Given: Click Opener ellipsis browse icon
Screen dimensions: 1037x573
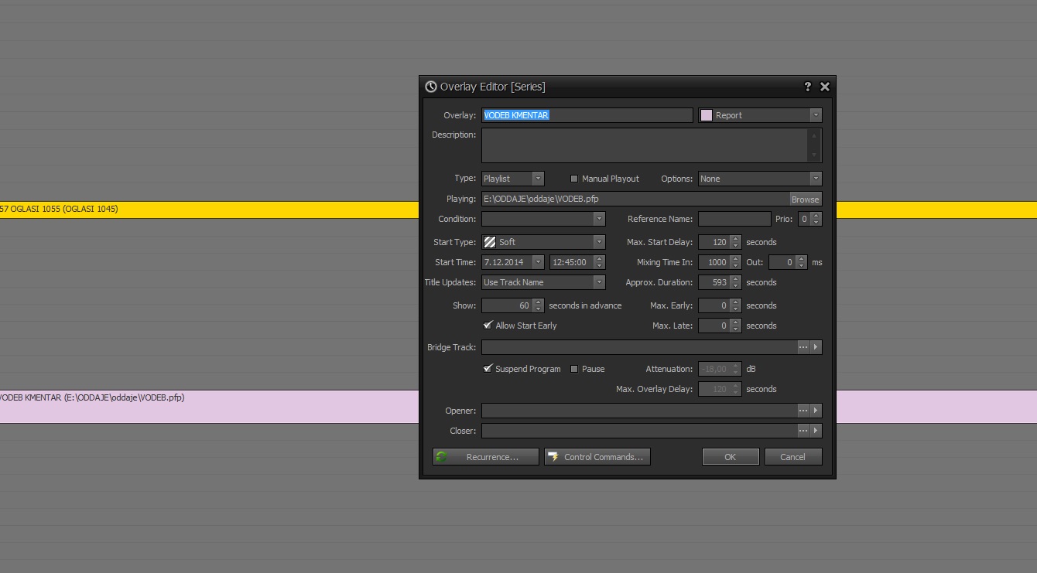Looking at the screenshot, I should 803,411.
